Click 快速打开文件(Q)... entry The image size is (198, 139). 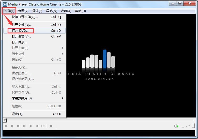tap(25, 17)
